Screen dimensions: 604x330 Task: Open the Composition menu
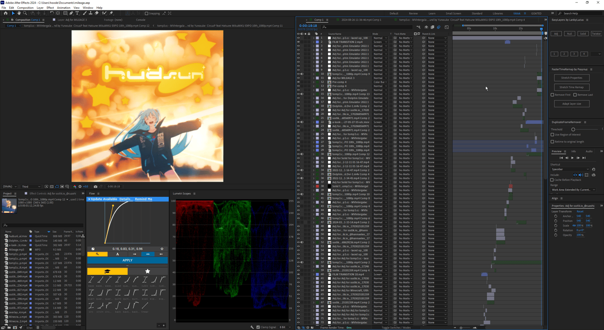tap(25, 8)
